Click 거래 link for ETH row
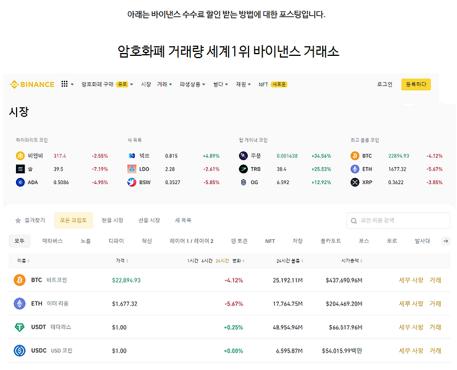This screenshot has width=457, height=370. 435,304
